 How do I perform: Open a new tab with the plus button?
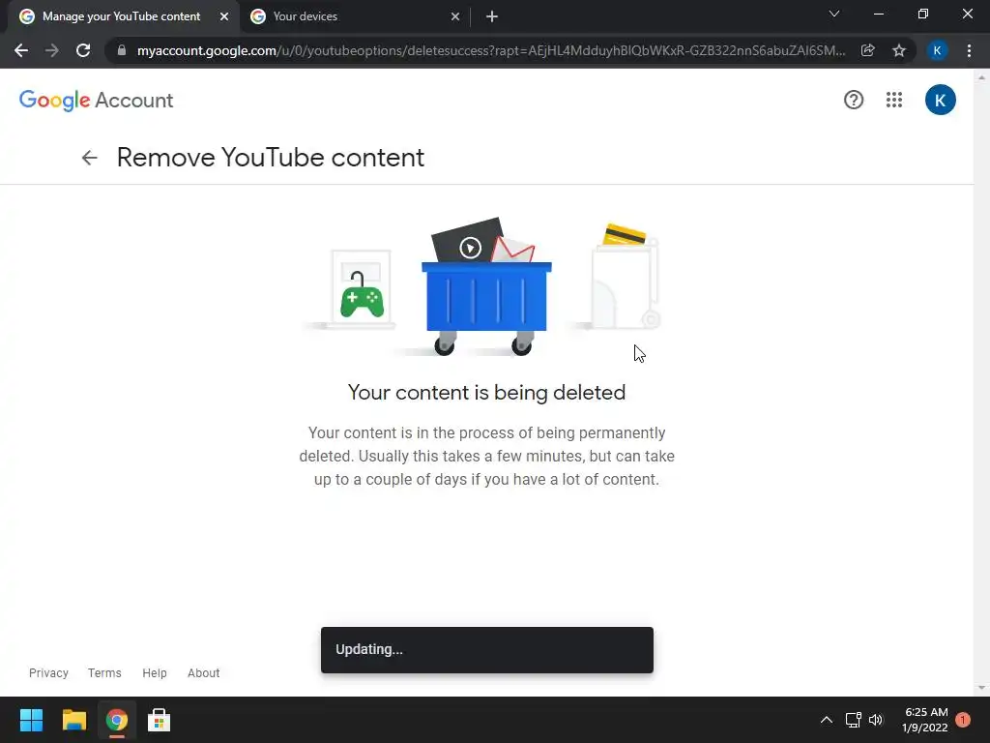pyautogui.click(x=492, y=16)
